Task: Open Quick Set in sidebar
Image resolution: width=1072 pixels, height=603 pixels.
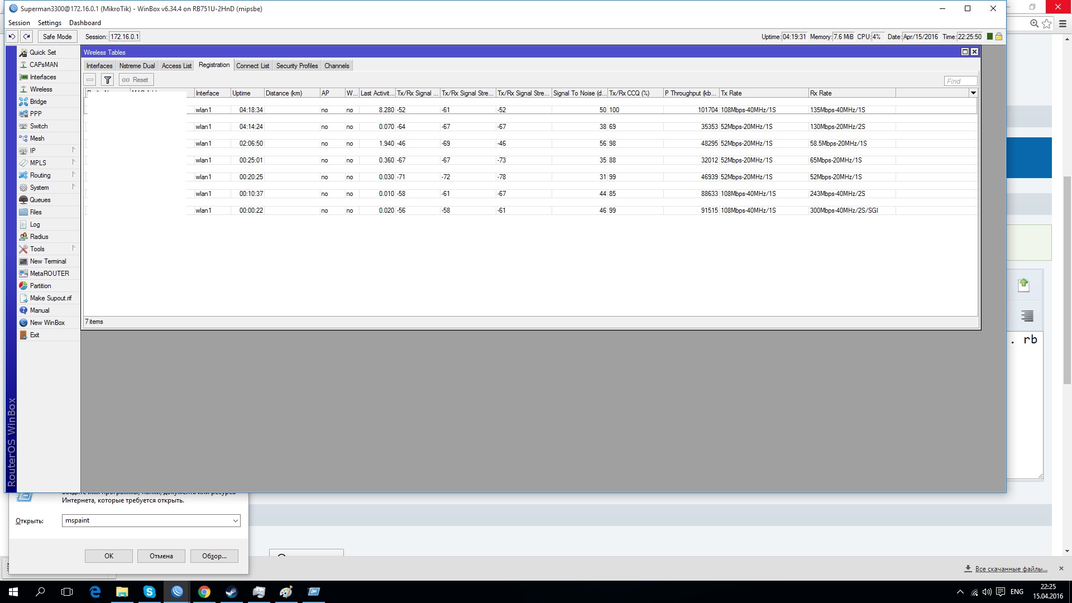Action: [x=42, y=52]
